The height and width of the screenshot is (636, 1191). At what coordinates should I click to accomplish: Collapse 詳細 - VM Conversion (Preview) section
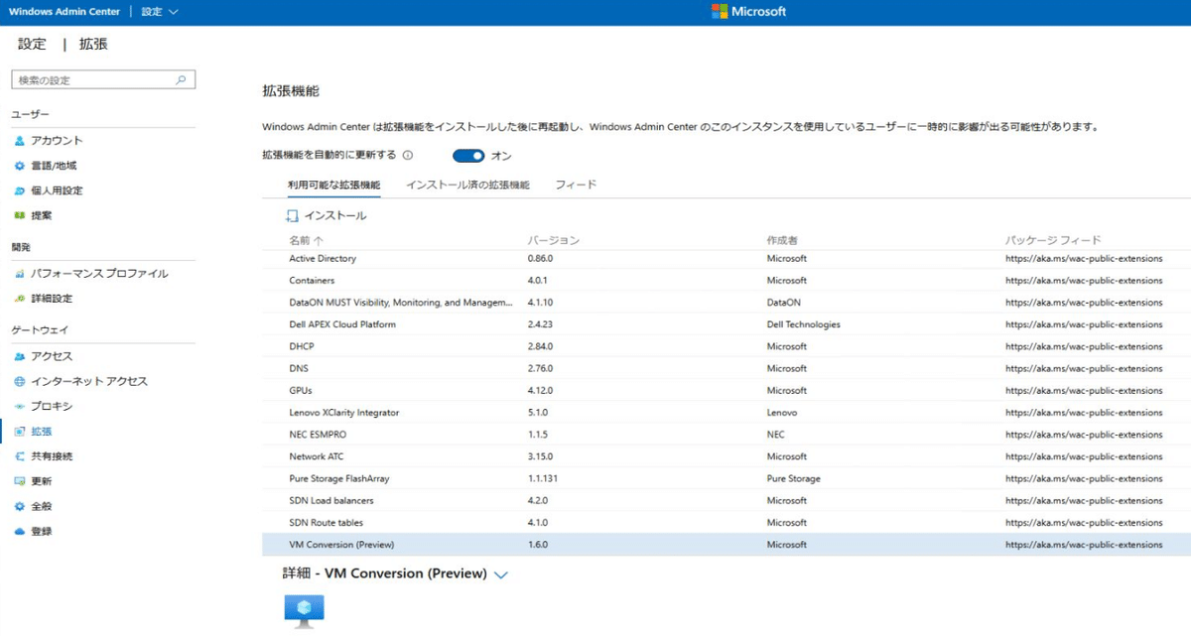click(500, 574)
